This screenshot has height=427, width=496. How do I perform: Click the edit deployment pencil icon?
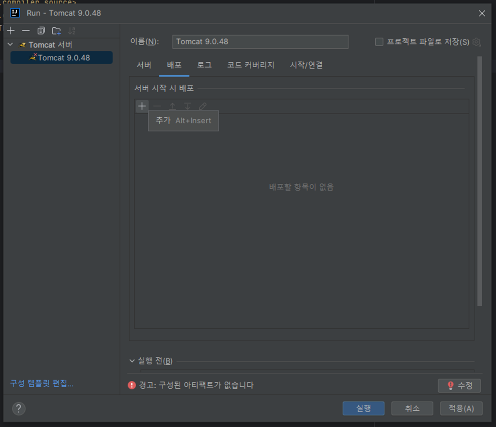[203, 106]
